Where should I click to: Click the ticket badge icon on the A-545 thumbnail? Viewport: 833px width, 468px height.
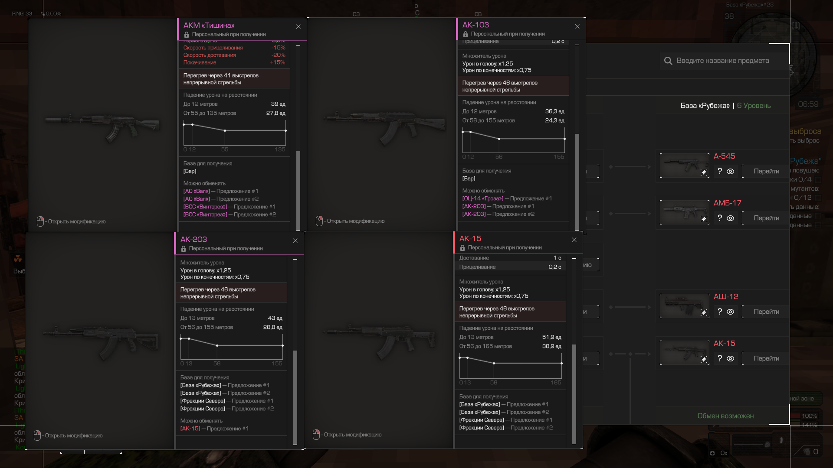coord(704,172)
